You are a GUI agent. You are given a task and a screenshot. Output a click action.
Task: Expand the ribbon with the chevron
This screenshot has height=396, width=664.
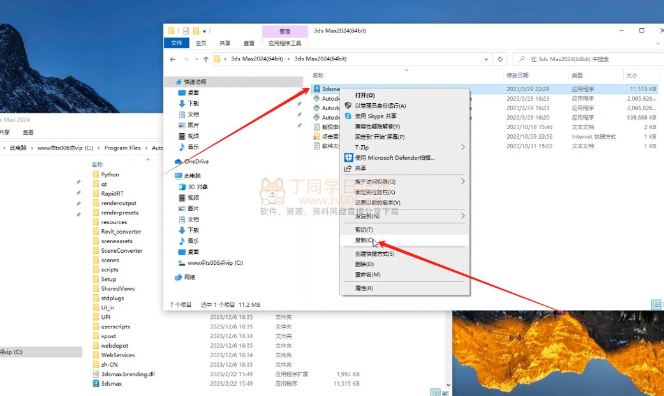(658, 43)
